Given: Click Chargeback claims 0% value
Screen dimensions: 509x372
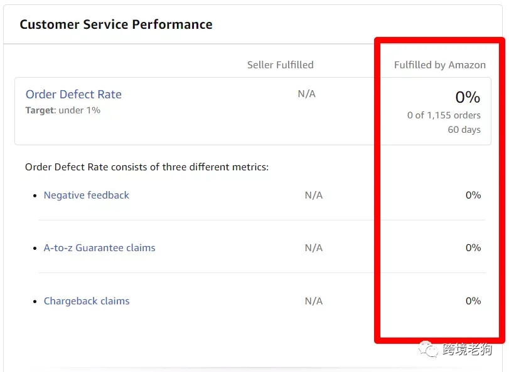Looking at the screenshot, I should 473,301.
